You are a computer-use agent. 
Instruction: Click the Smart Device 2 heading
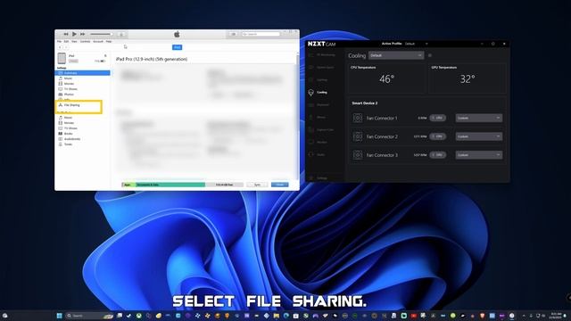pyautogui.click(x=365, y=103)
